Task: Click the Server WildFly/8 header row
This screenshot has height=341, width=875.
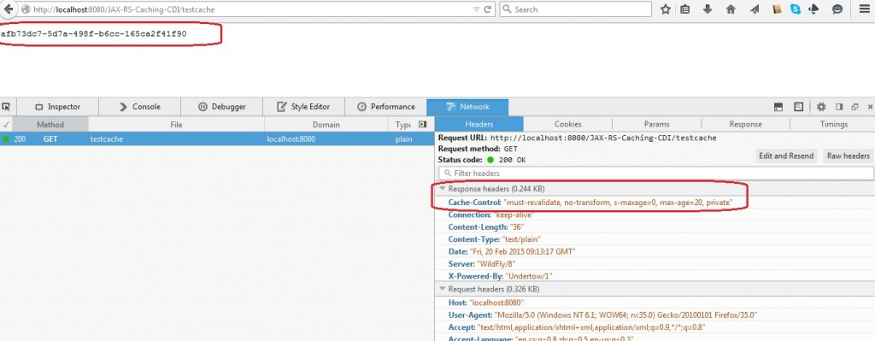Action: pos(655,264)
